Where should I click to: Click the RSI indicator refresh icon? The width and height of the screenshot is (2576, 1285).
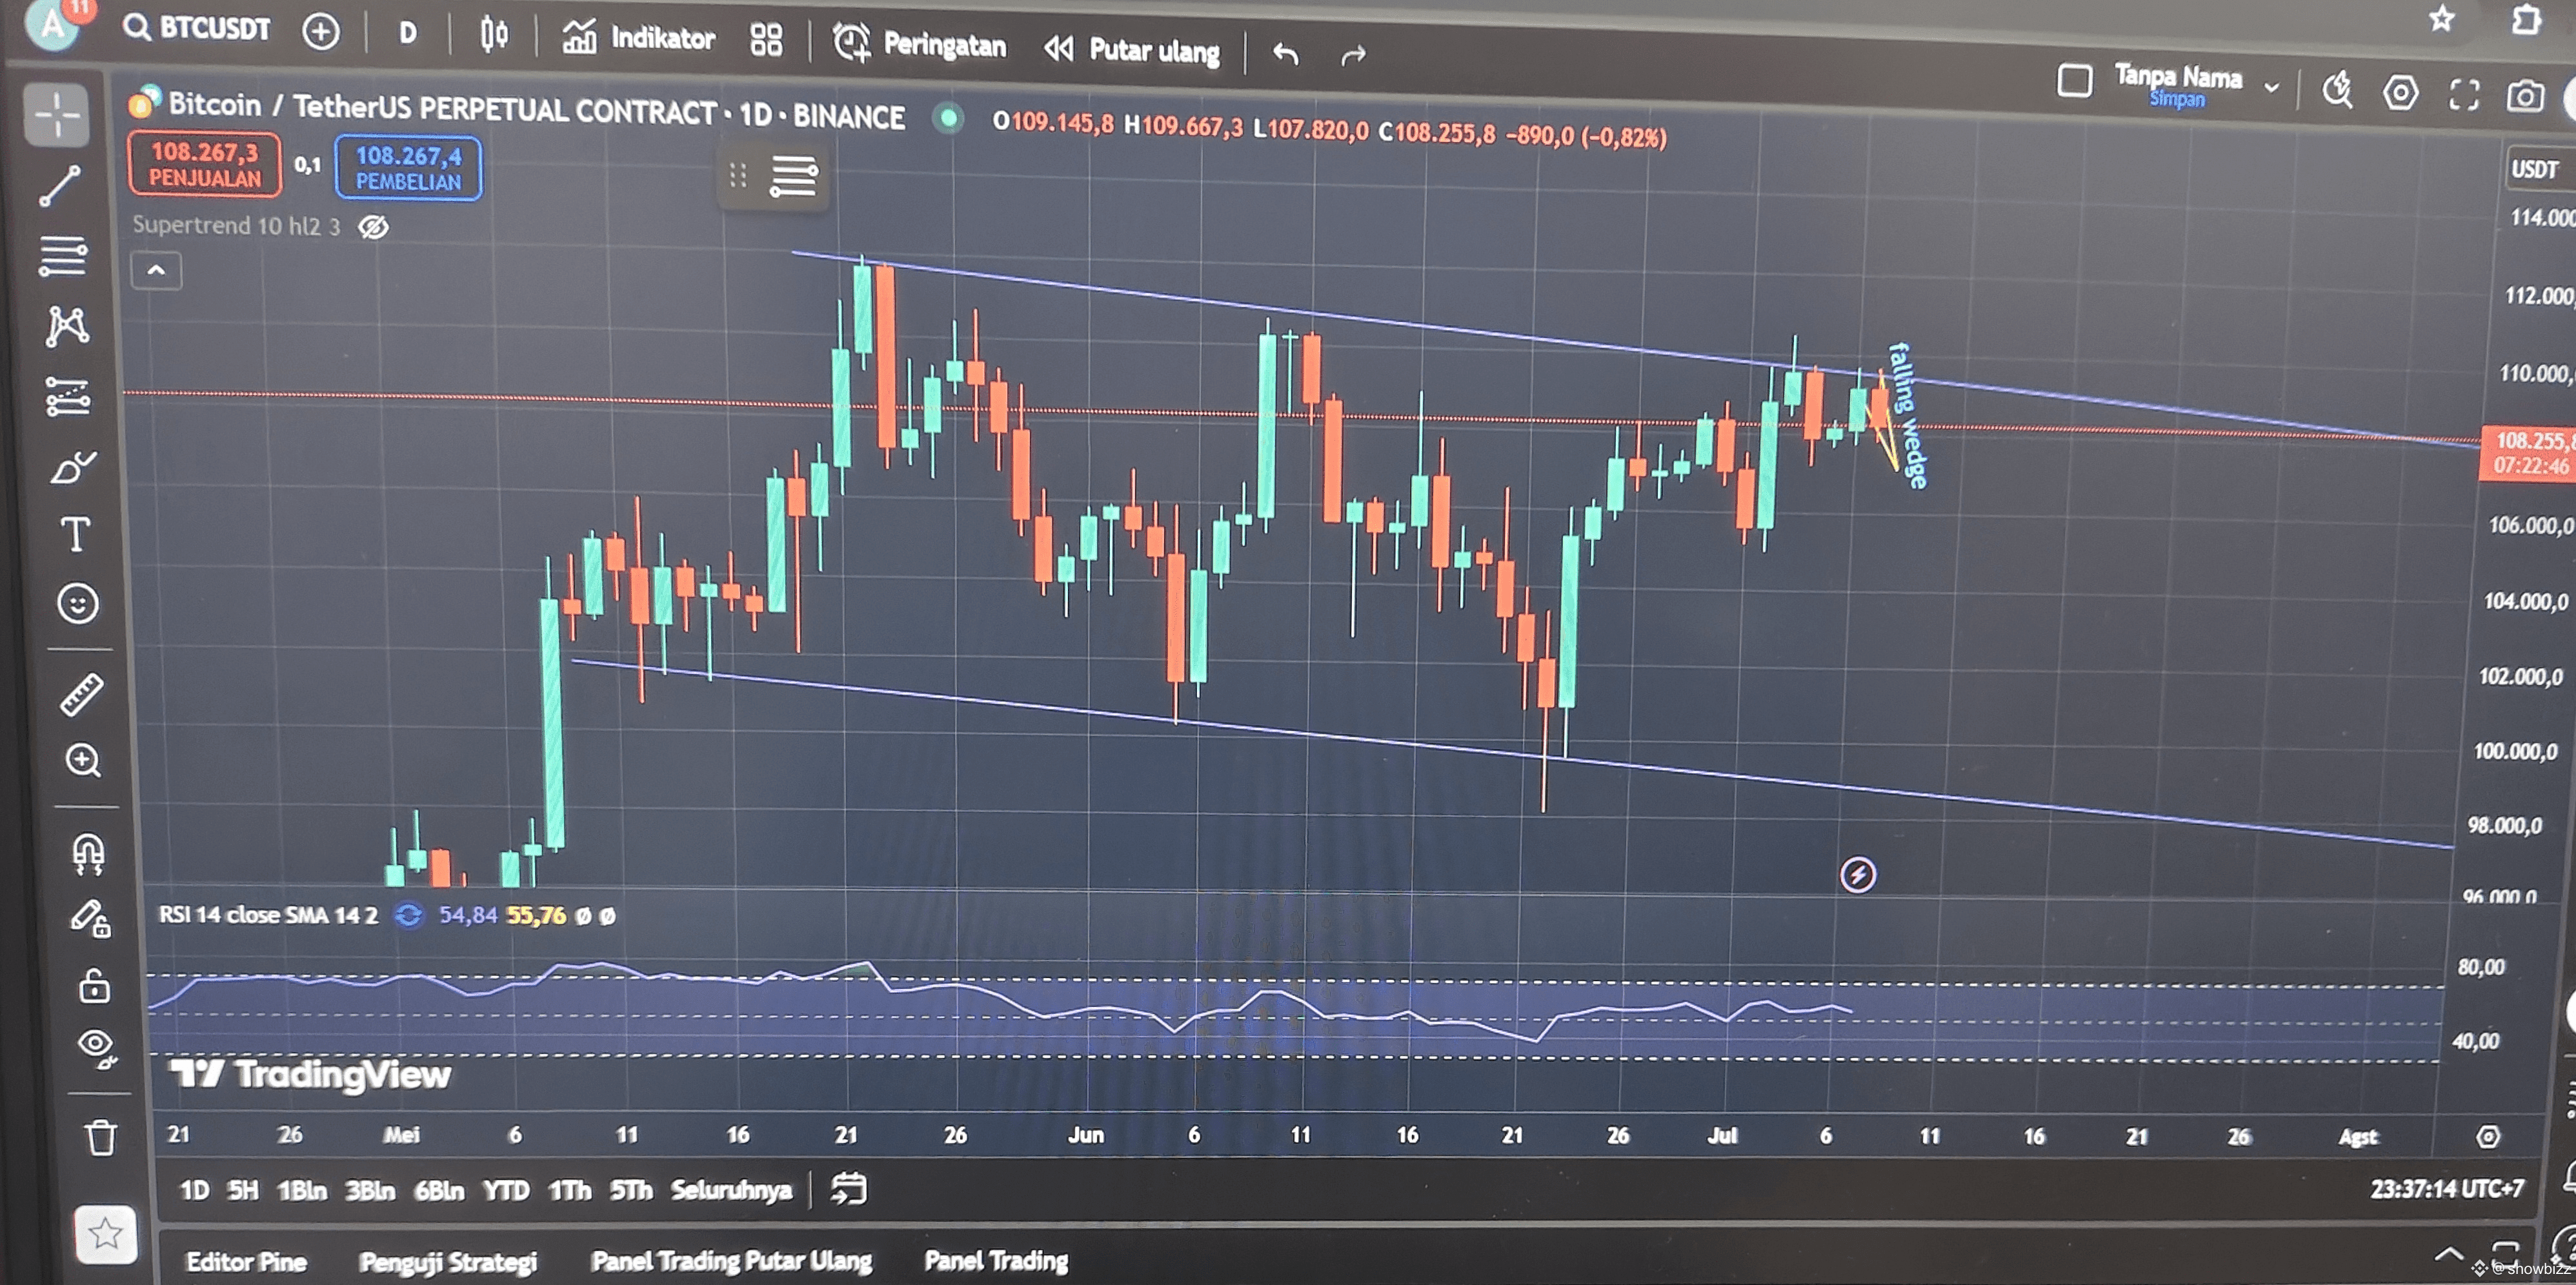click(x=408, y=915)
